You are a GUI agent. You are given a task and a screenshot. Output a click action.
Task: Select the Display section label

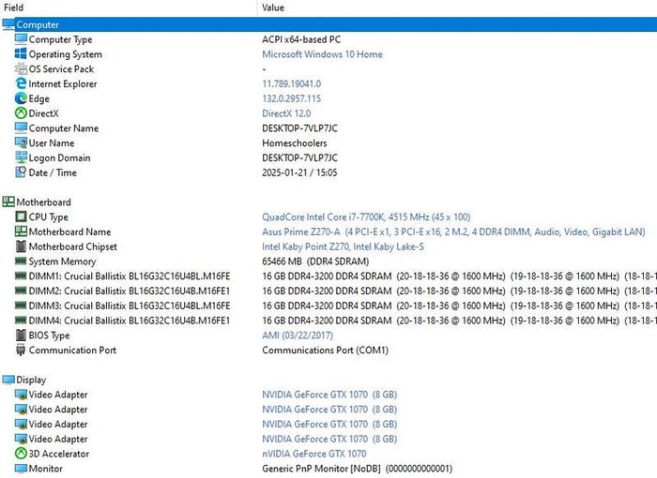tap(31, 380)
